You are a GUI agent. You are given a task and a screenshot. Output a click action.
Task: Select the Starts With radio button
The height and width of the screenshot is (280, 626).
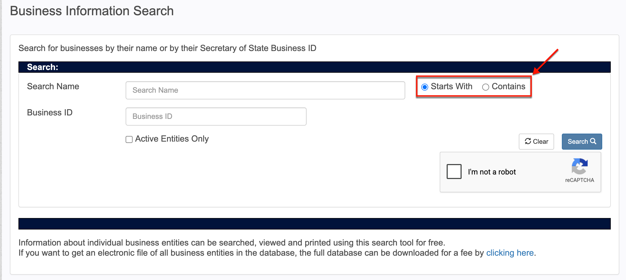click(424, 87)
